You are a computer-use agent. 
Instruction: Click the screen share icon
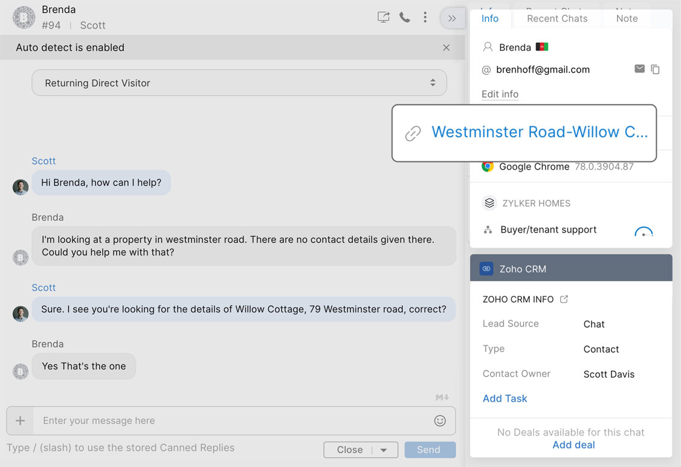point(384,18)
